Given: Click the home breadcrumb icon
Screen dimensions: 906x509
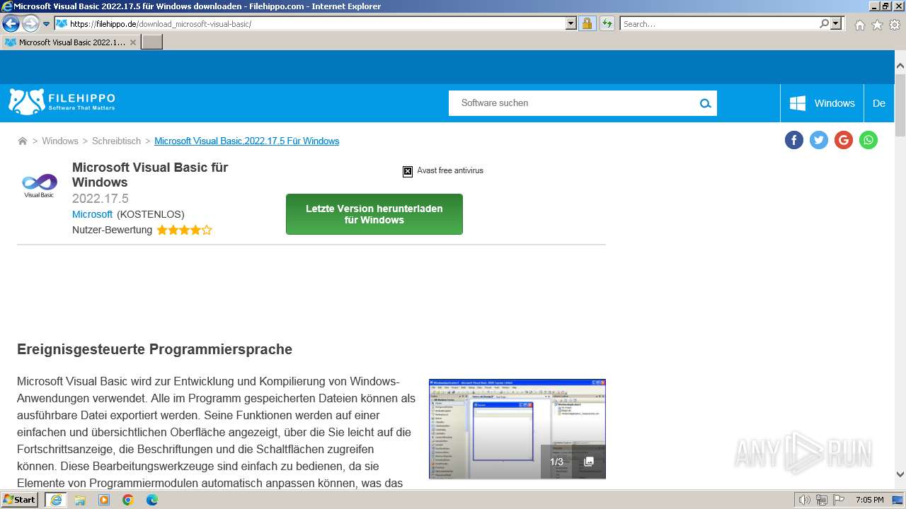Looking at the screenshot, I should (23, 141).
